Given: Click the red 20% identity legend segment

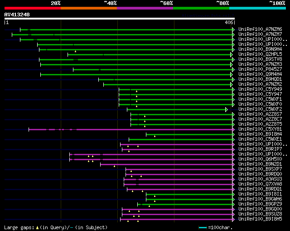Looking at the screenshot, I should [33, 8].
